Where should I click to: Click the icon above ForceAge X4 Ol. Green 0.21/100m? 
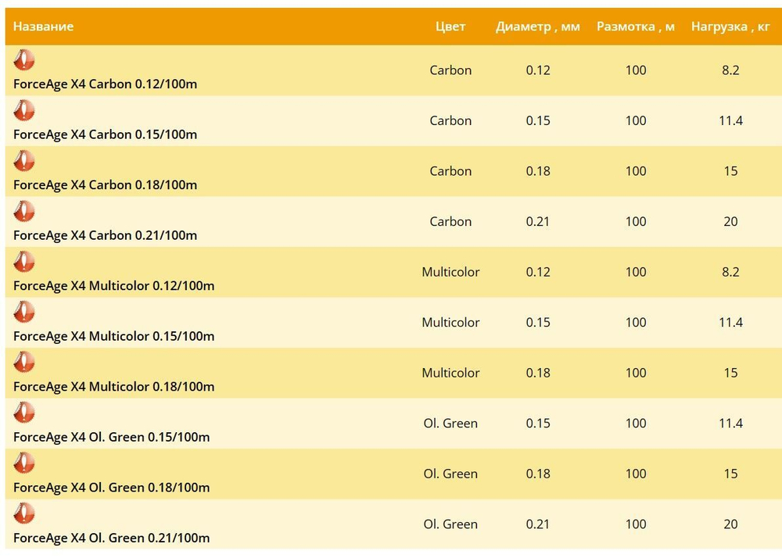point(24,513)
